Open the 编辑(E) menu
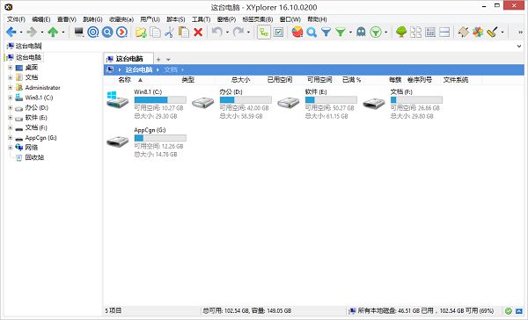Screen dimensions: 528x320 [41, 19]
